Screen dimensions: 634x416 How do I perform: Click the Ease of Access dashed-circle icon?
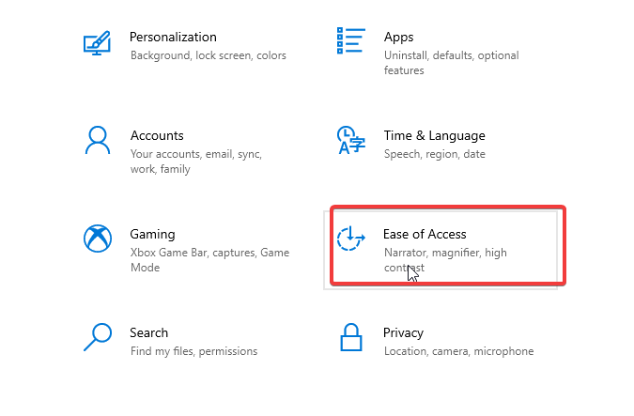click(x=351, y=239)
